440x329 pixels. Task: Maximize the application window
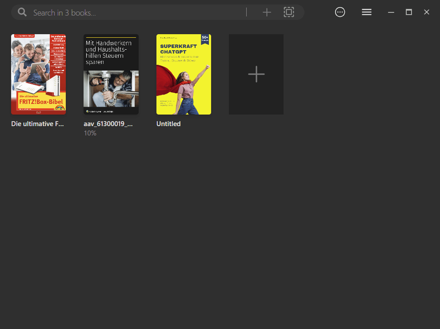pos(408,12)
